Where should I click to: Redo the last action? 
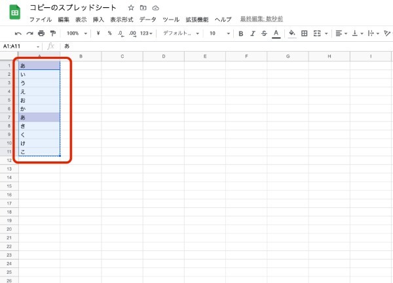tap(30, 33)
